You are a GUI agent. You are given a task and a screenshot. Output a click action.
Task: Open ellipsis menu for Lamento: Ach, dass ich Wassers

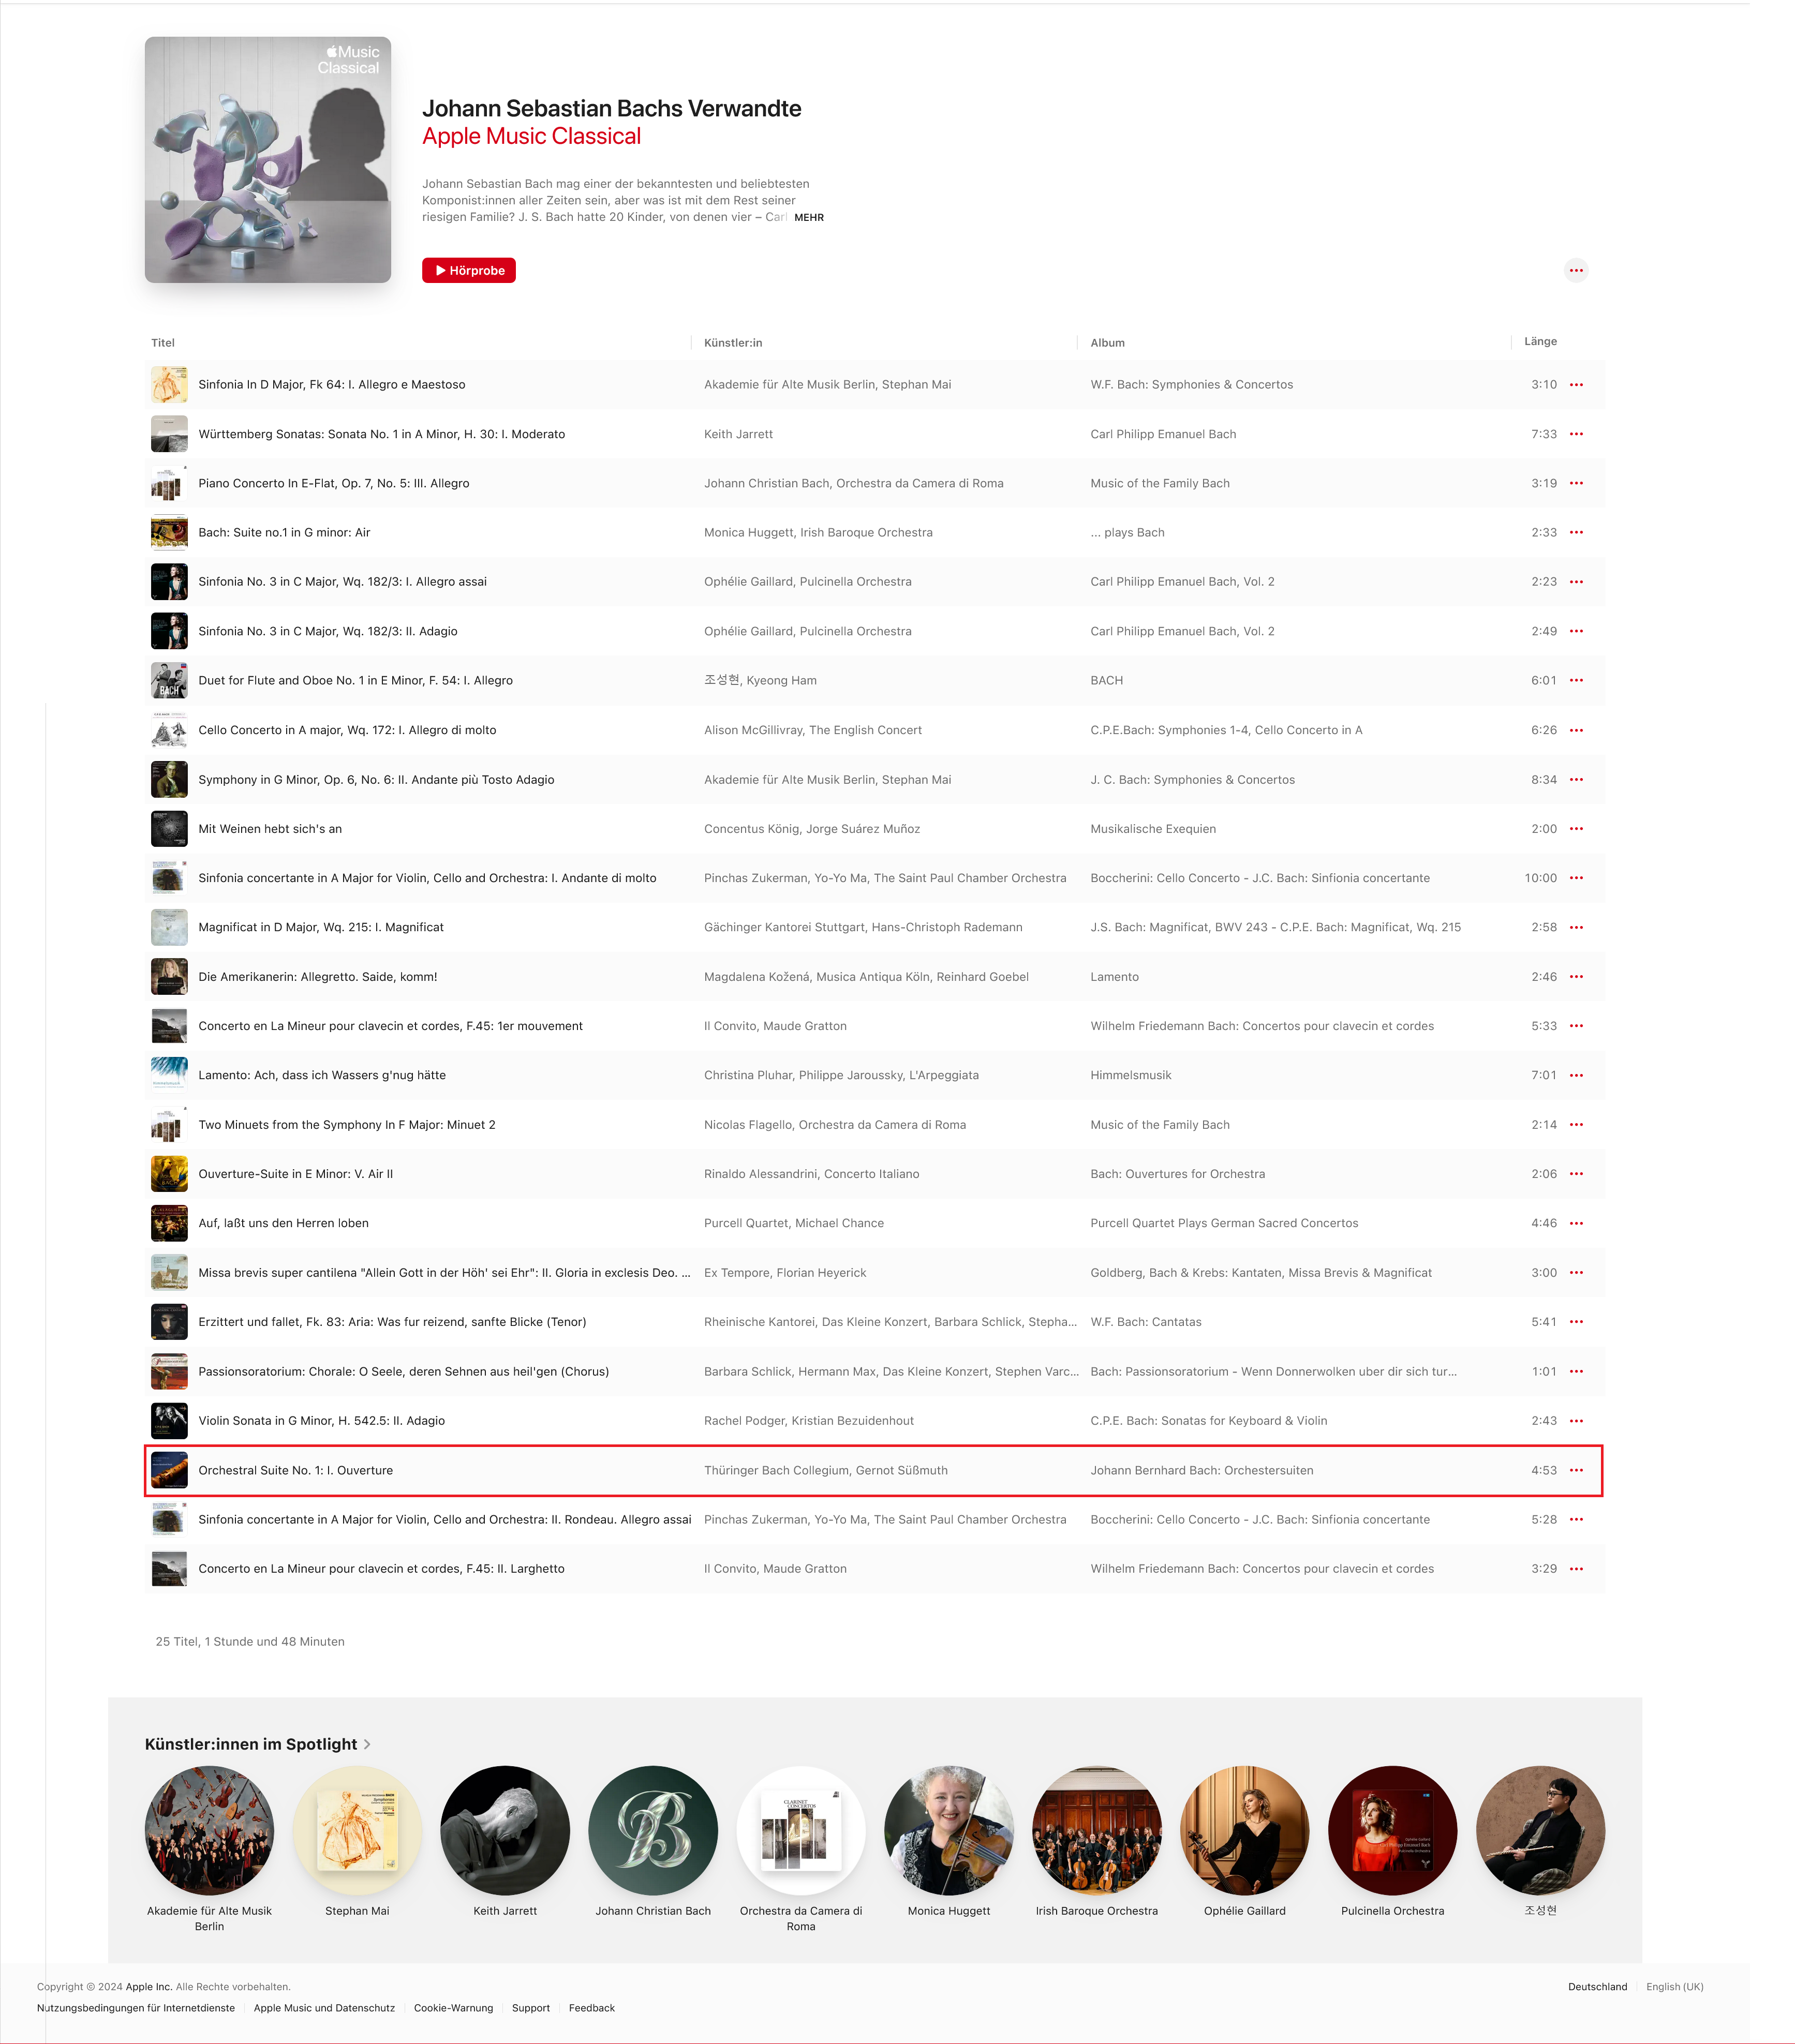point(1576,1076)
